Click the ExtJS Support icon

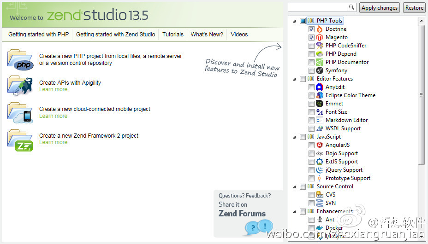click(319, 162)
